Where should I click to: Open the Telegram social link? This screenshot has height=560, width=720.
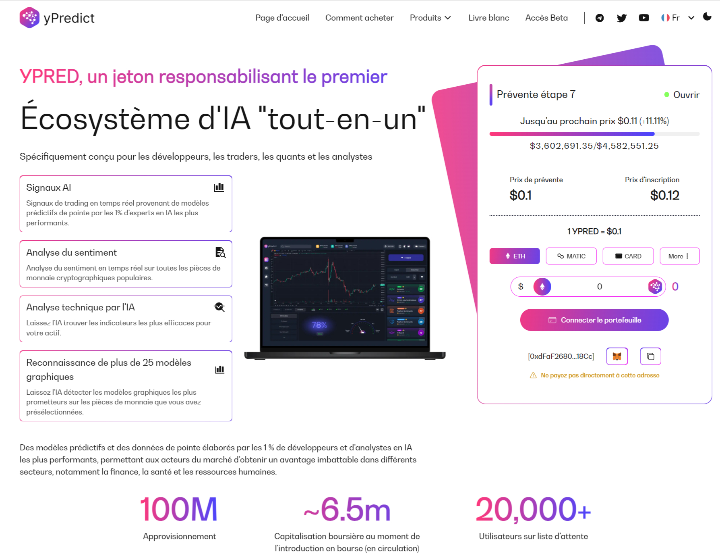[600, 18]
